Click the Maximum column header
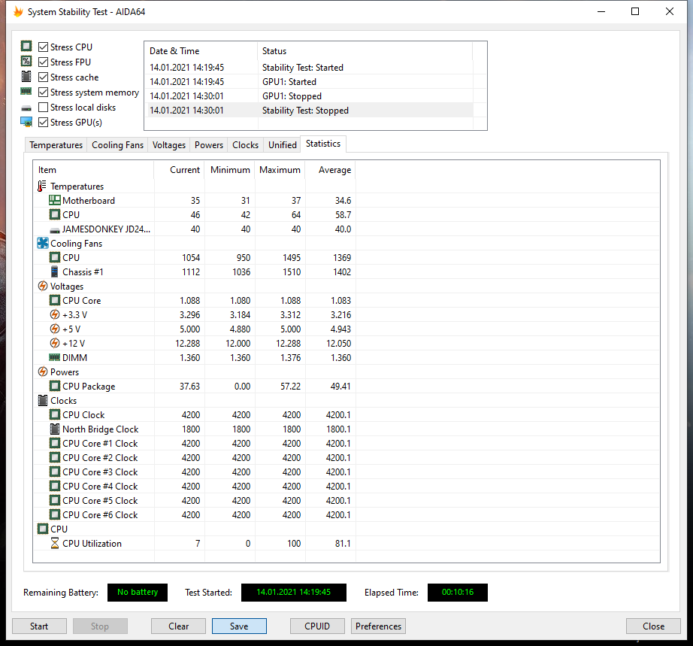Viewport: 693px width, 646px height. click(x=280, y=170)
